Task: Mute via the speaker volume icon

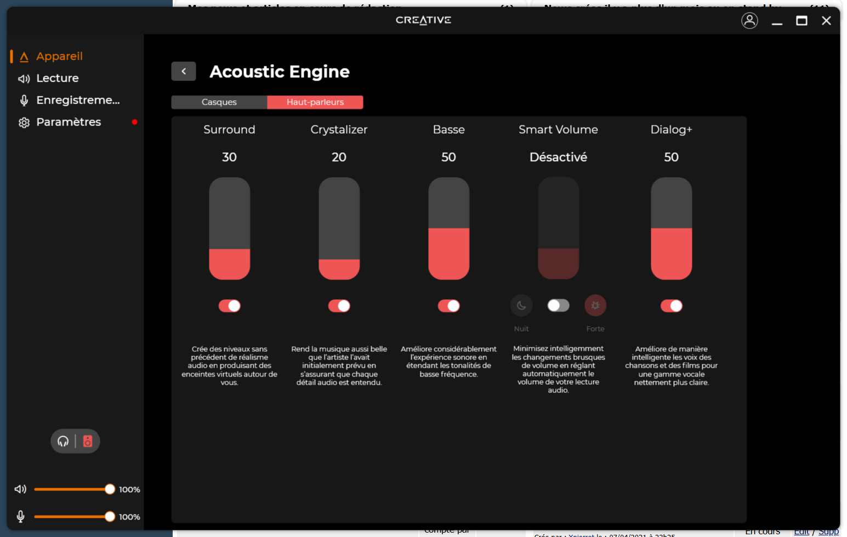Action: [20, 489]
